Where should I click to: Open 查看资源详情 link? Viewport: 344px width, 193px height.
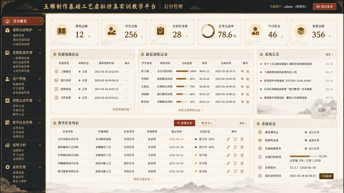coord(122,109)
